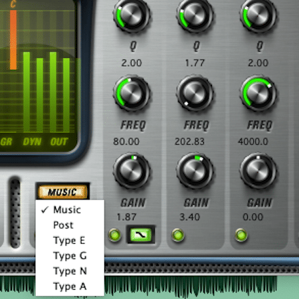
Task: Toggle the 4000.0 Hz band enable LED
Action: [241, 235]
